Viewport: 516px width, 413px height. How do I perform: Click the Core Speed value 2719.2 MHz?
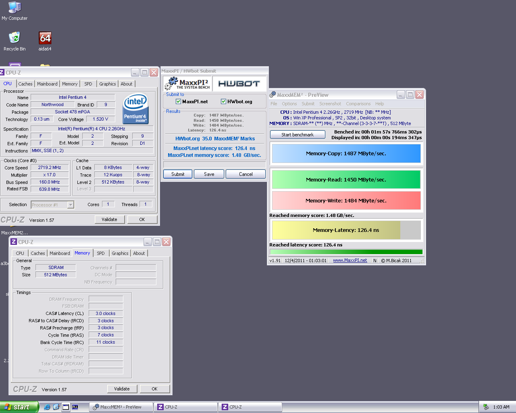pyautogui.click(x=50, y=167)
